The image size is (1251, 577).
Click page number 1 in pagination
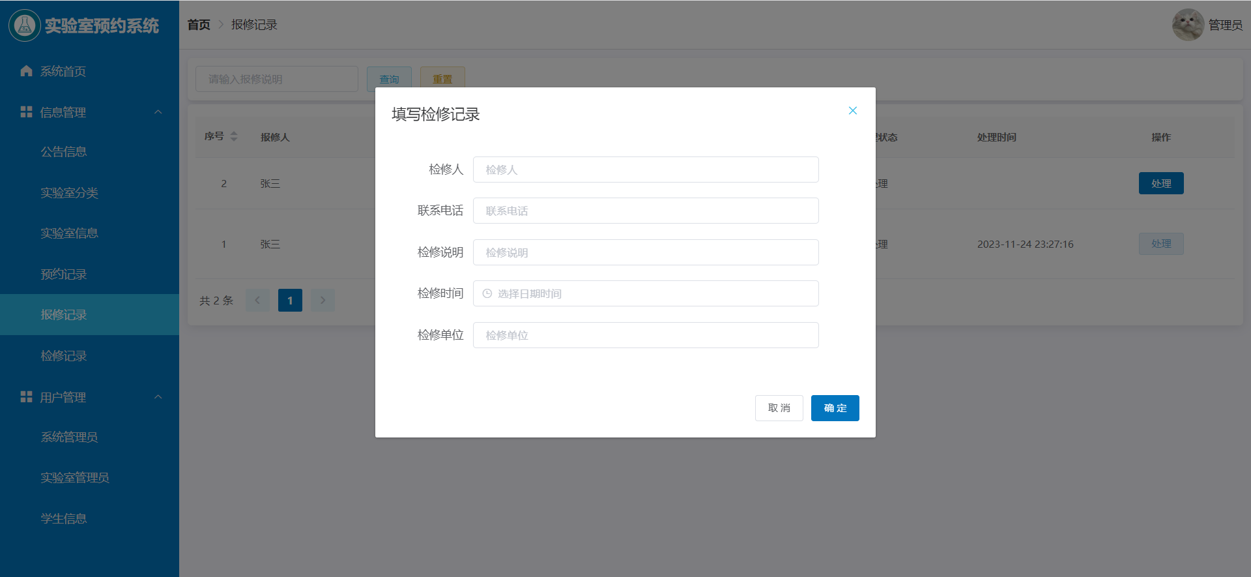290,301
